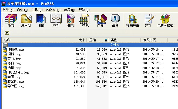Sort by 修改时间 column header

pos(154,40)
